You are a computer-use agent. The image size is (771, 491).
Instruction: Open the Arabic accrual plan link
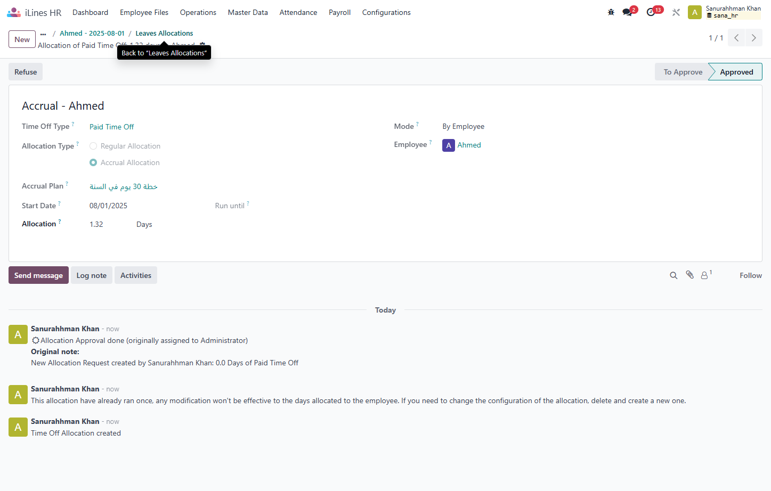pos(124,186)
